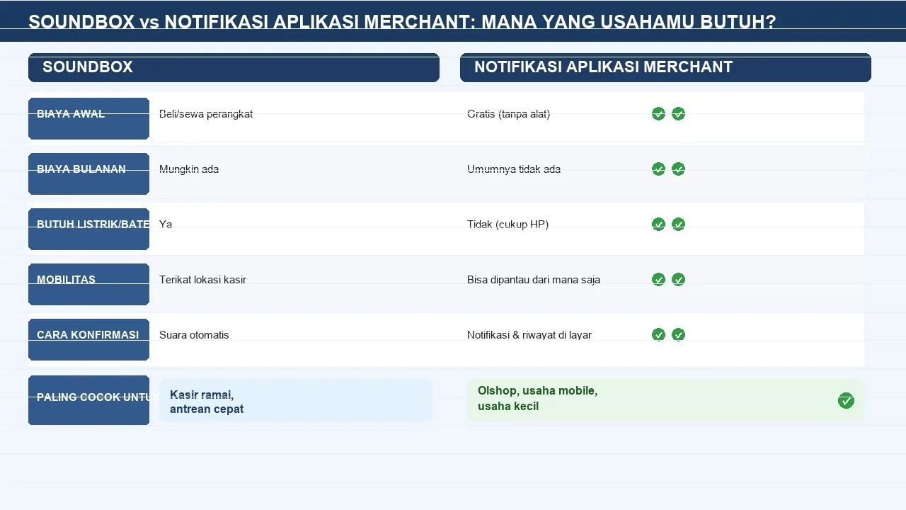This screenshot has height=510, width=906.
Task: Click first green check in Mobilitas row
Action: coord(658,279)
